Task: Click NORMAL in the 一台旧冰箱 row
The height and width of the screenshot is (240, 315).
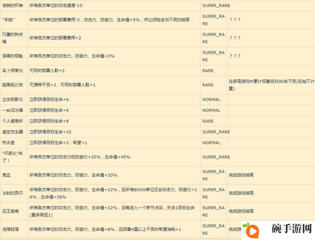Action: click(211, 110)
